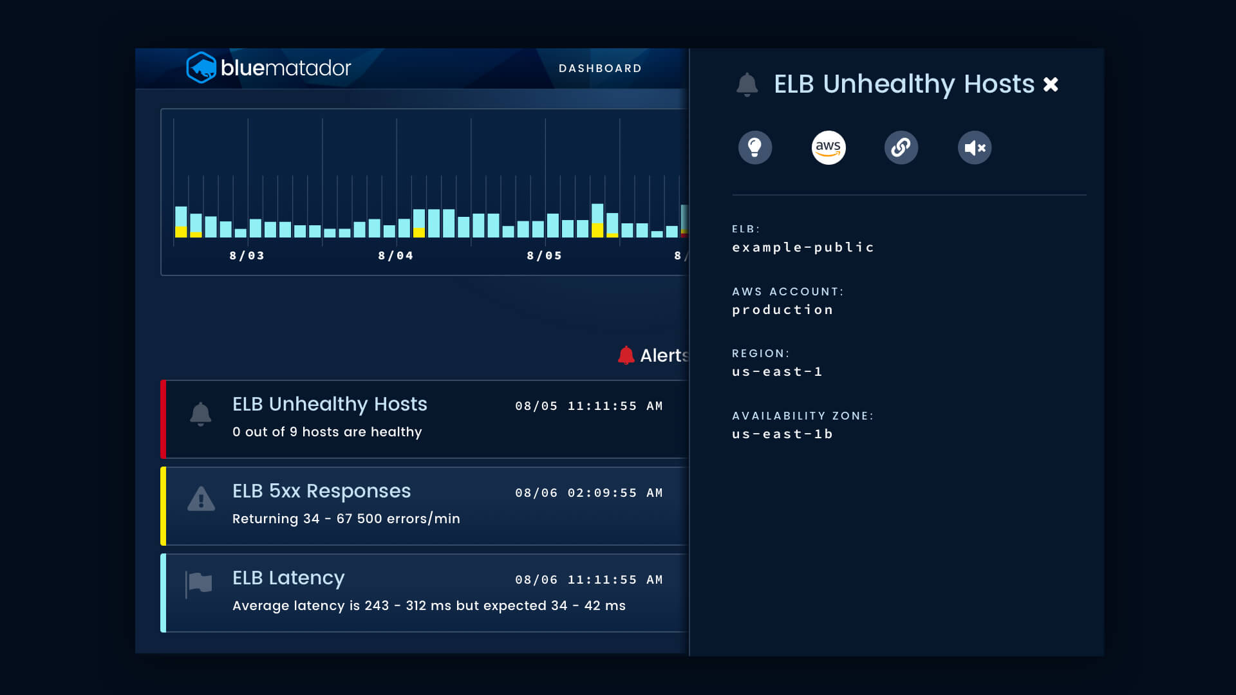
Task: Click the example-public ELB name
Action: [x=803, y=247]
